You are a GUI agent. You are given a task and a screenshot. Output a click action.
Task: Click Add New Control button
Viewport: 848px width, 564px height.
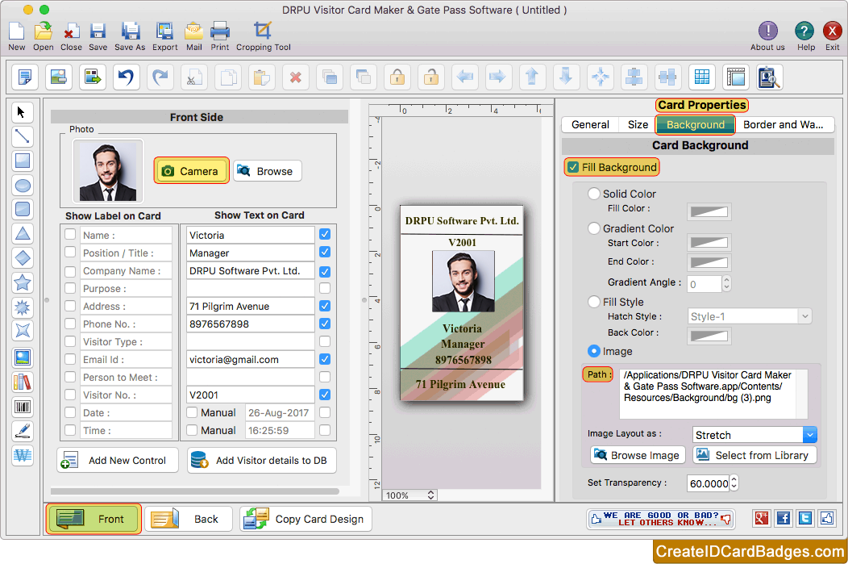click(118, 460)
